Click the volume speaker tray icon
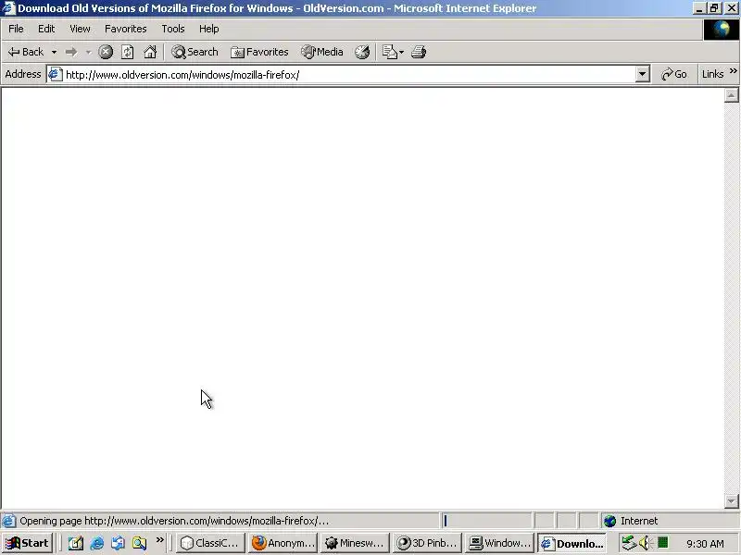The image size is (741, 555). pyautogui.click(x=645, y=543)
